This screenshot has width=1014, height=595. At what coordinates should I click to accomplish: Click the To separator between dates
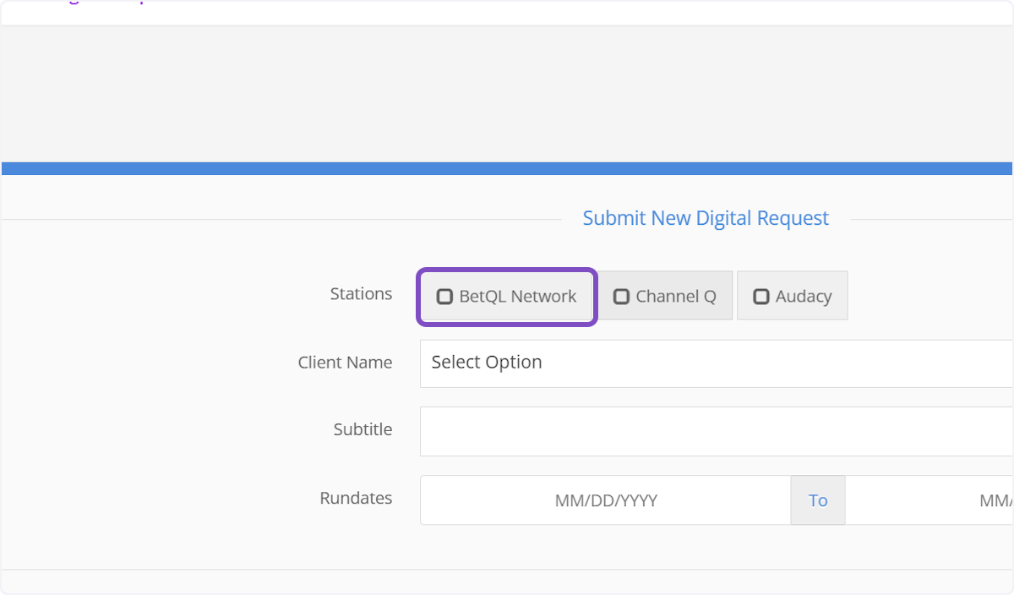817,500
